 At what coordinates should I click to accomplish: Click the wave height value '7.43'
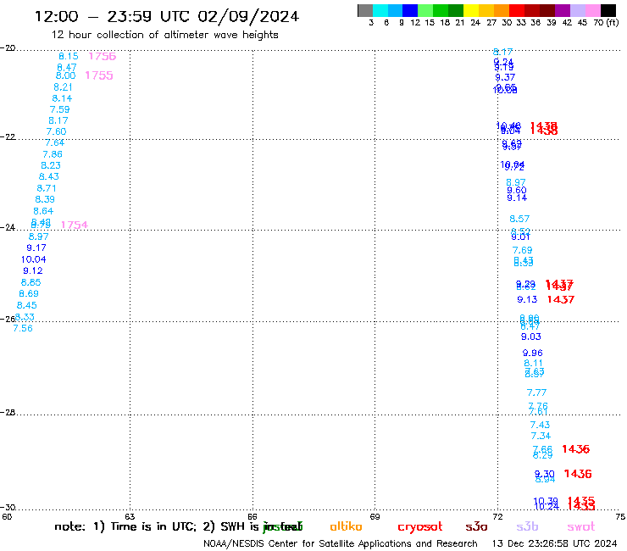[540, 425]
